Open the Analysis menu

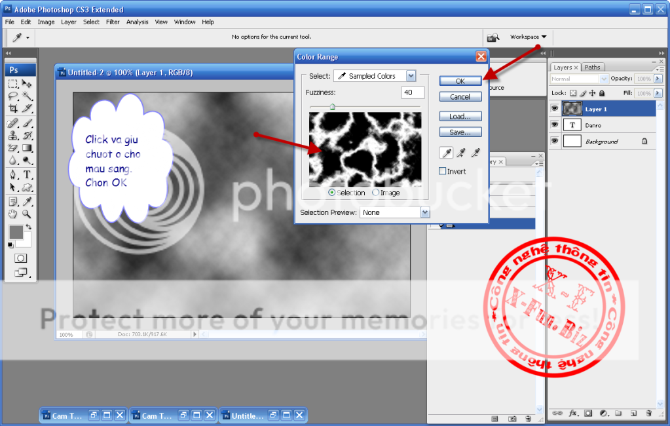tap(137, 22)
